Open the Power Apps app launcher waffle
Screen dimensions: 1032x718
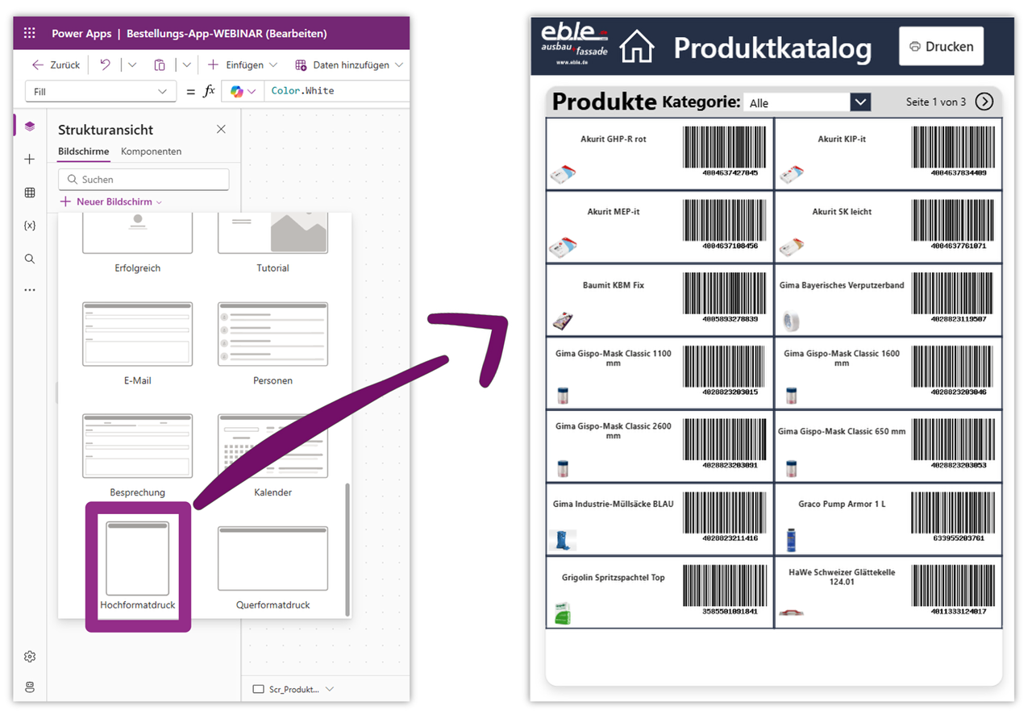(x=30, y=34)
